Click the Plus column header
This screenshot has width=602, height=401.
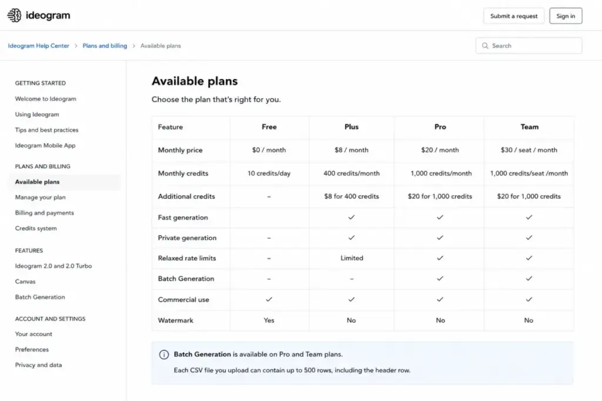tap(352, 127)
